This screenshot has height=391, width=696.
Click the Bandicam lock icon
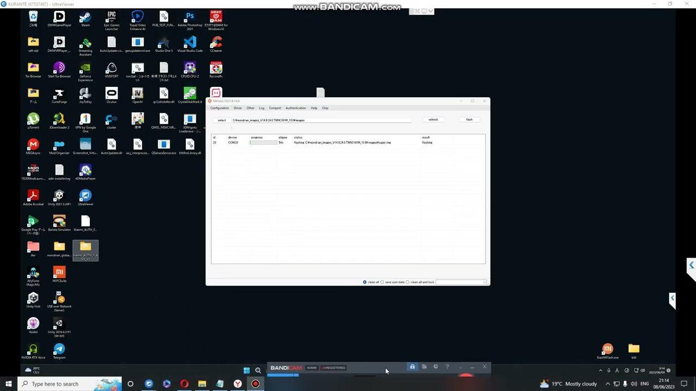(x=412, y=367)
